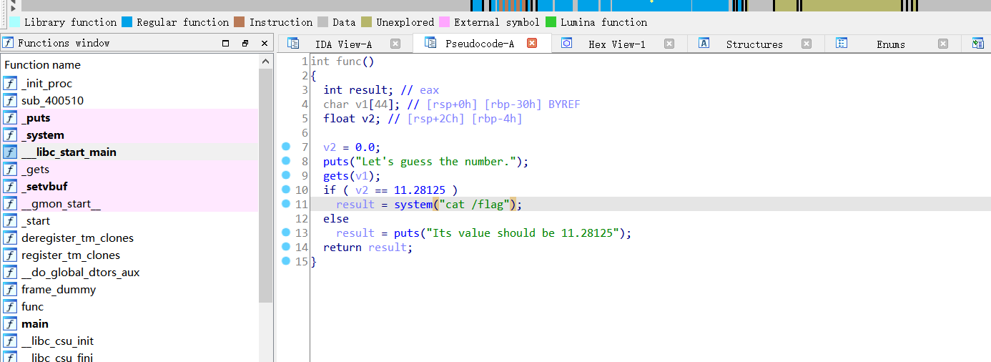Click the IDA View-A tab icon

tap(293, 44)
